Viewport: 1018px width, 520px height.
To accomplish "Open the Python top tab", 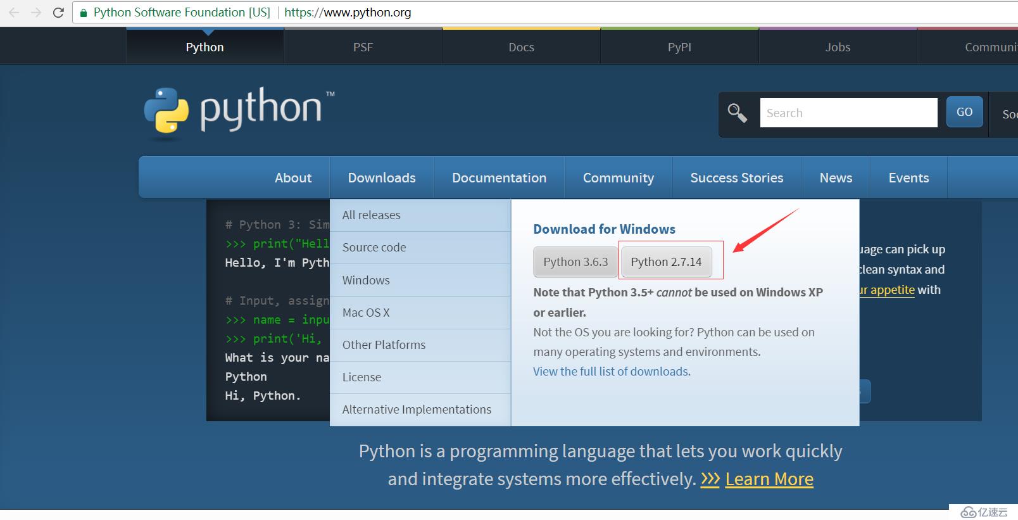I will (204, 47).
